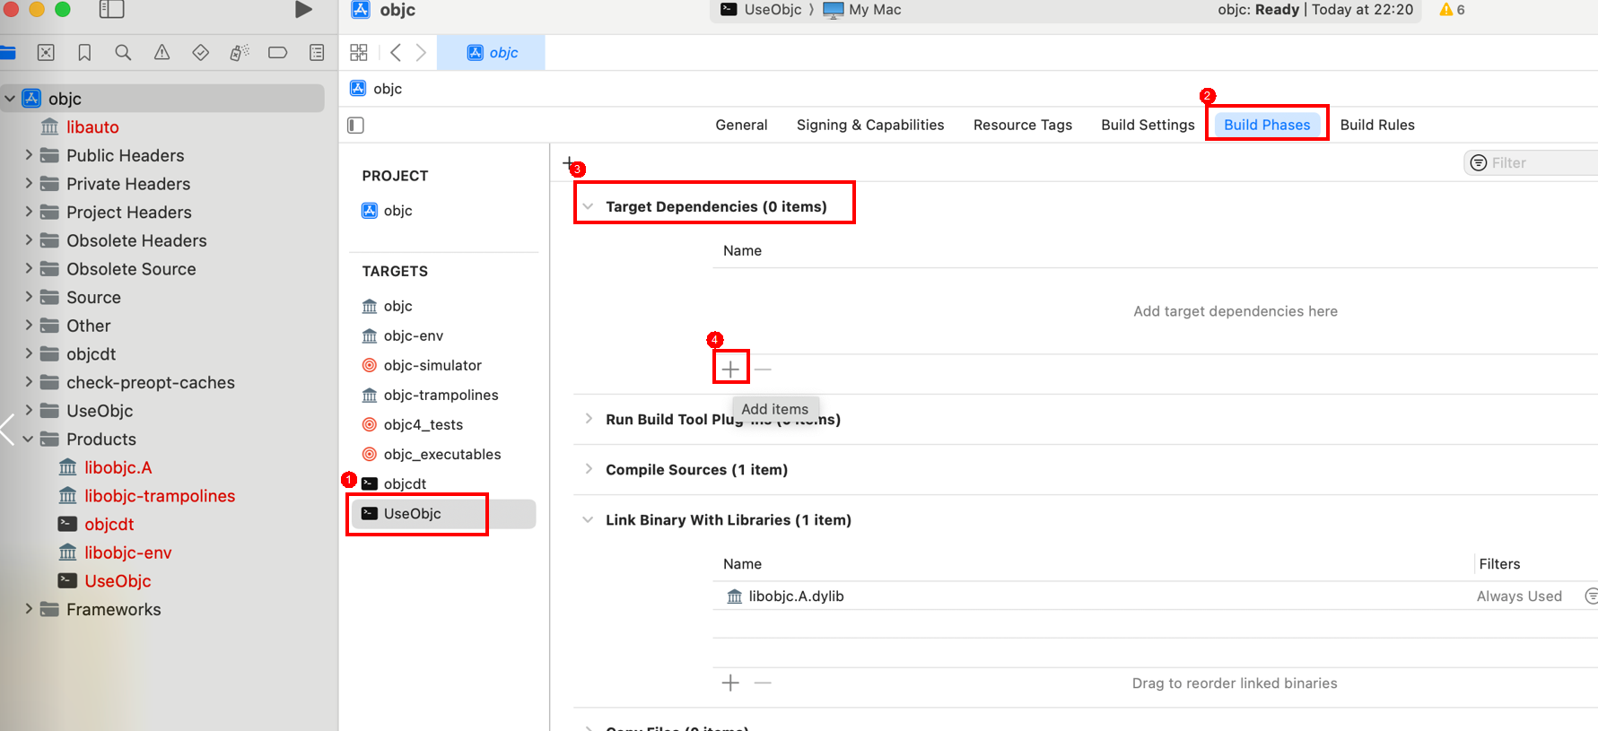
Task: Click the build phases Filter field
Action: [x=1531, y=162]
